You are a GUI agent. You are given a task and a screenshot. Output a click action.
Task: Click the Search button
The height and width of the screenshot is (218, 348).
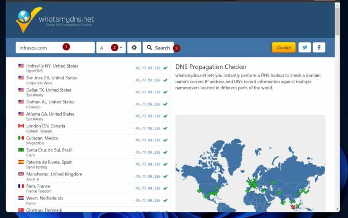click(158, 48)
